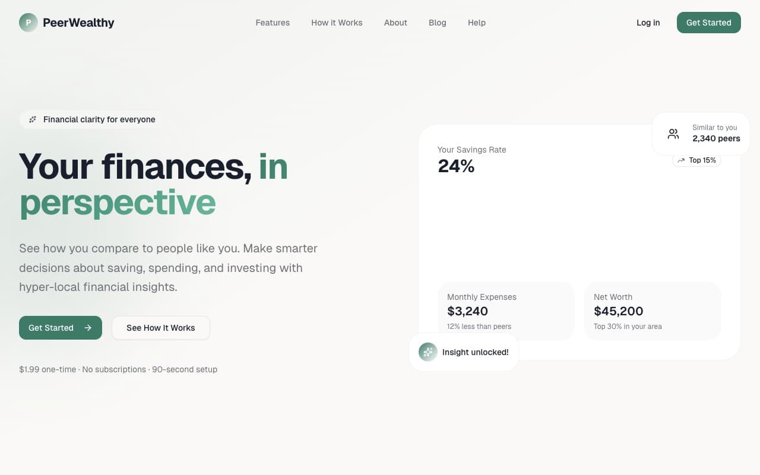This screenshot has width=760, height=475.
Task: Click the green Get Started button in the header
Action: (x=708, y=22)
